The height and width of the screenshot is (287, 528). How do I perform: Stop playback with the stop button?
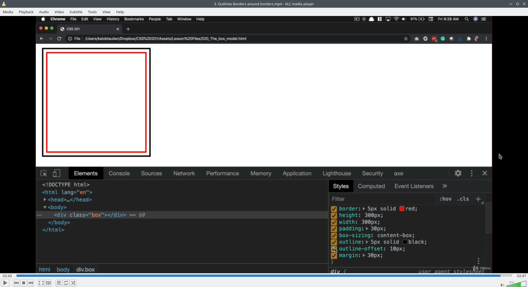coord(24,283)
